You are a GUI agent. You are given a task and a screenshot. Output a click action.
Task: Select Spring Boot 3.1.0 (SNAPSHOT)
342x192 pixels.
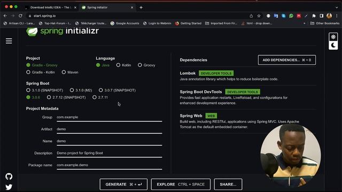(x=45, y=90)
